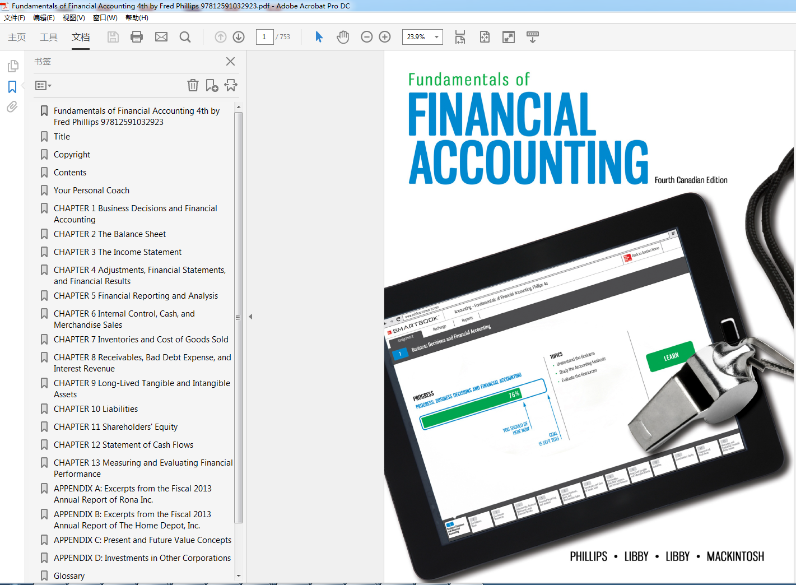This screenshot has height=585, width=796.
Task: Collapse navigation pane with side arrow
Action: (250, 317)
